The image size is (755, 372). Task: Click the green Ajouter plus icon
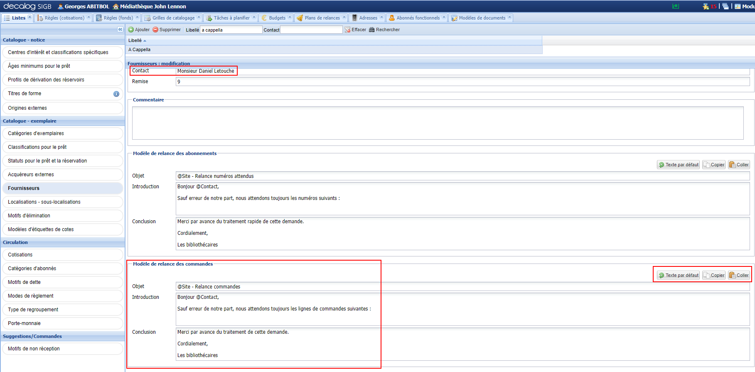click(131, 30)
